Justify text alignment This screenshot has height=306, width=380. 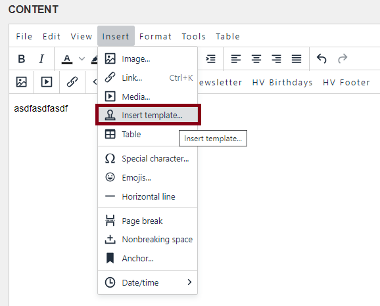[x=297, y=59]
